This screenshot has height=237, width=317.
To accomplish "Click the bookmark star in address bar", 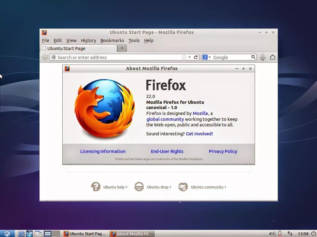I will coord(184,57).
